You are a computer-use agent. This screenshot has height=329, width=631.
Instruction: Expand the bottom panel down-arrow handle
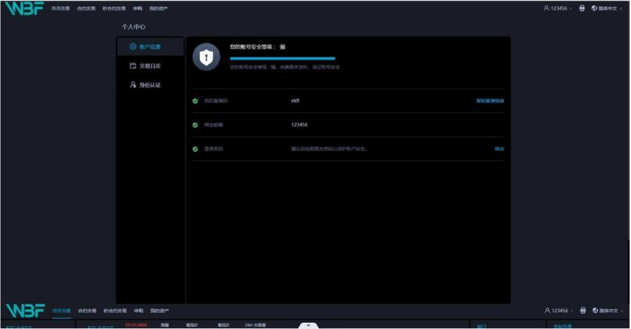point(308,325)
